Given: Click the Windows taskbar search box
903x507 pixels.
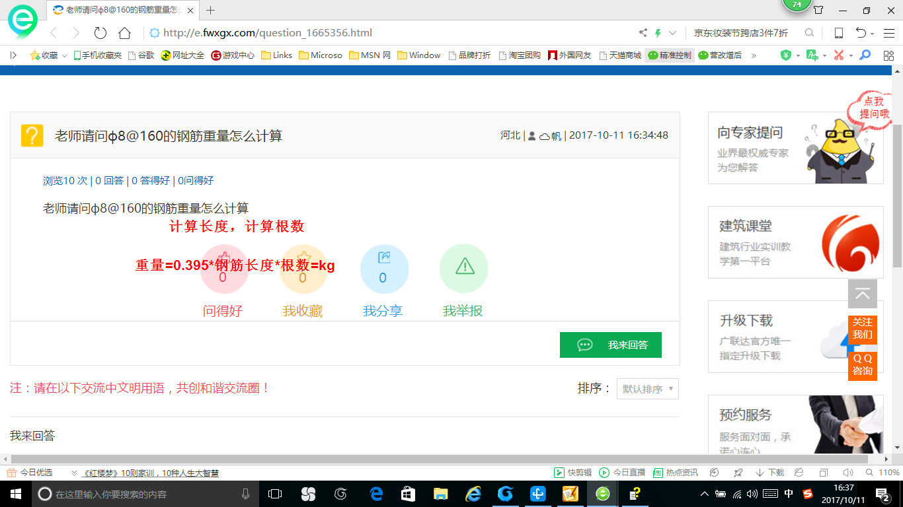Looking at the screenshot, I should tap(145, 494).
